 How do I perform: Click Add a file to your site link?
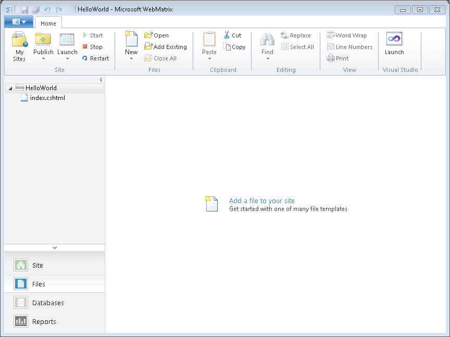(x=262, y=201)
